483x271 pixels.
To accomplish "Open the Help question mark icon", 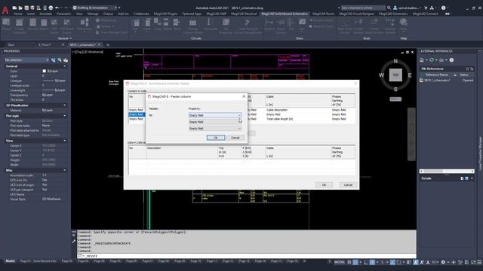I will pyautogui.click(x=443, y=8).
